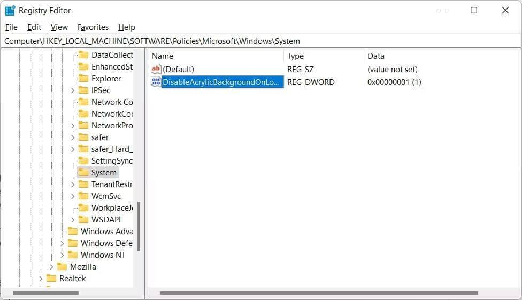Click the Realtek folder icon
Screen dimensions: 522x300
[51, 279]
